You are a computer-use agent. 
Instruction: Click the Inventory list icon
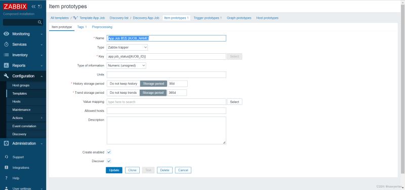[x=7, y=55]
